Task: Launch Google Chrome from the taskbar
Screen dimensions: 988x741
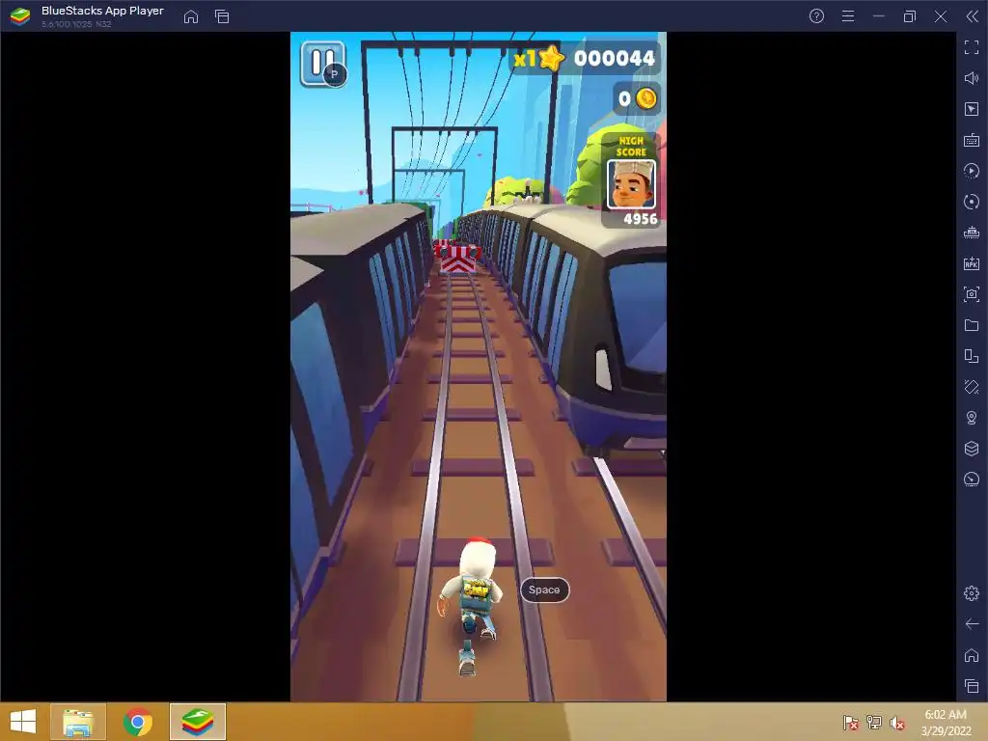Action: coord(138,722)
